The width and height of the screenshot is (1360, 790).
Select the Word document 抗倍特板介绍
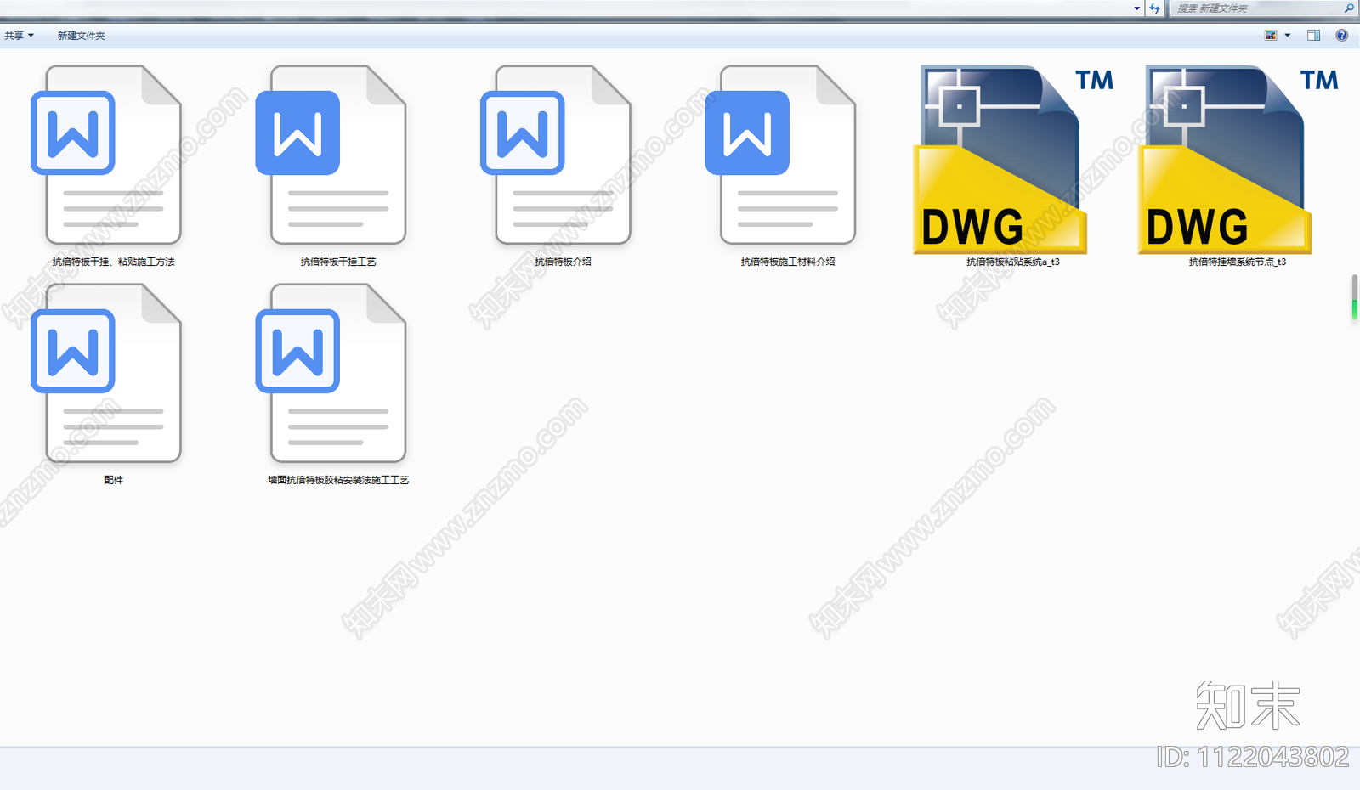click(x=556, y=155)
